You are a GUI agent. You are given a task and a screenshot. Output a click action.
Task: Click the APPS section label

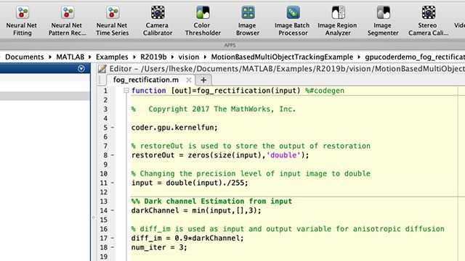[x=230, y=45]
